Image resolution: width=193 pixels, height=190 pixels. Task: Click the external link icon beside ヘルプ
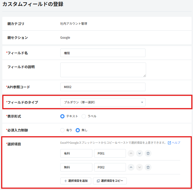(x=169, y=143)
